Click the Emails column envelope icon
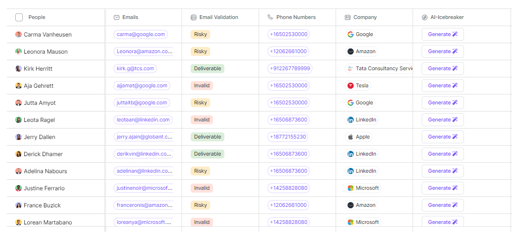Image resolution: width=512 pixels, height=232 pixels. pyautogui.click(x=116, y=18)
